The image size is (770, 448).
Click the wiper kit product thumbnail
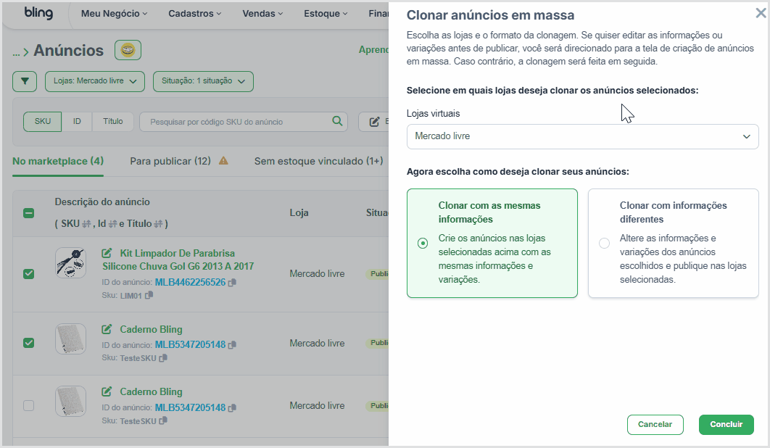tap(71, 263)
